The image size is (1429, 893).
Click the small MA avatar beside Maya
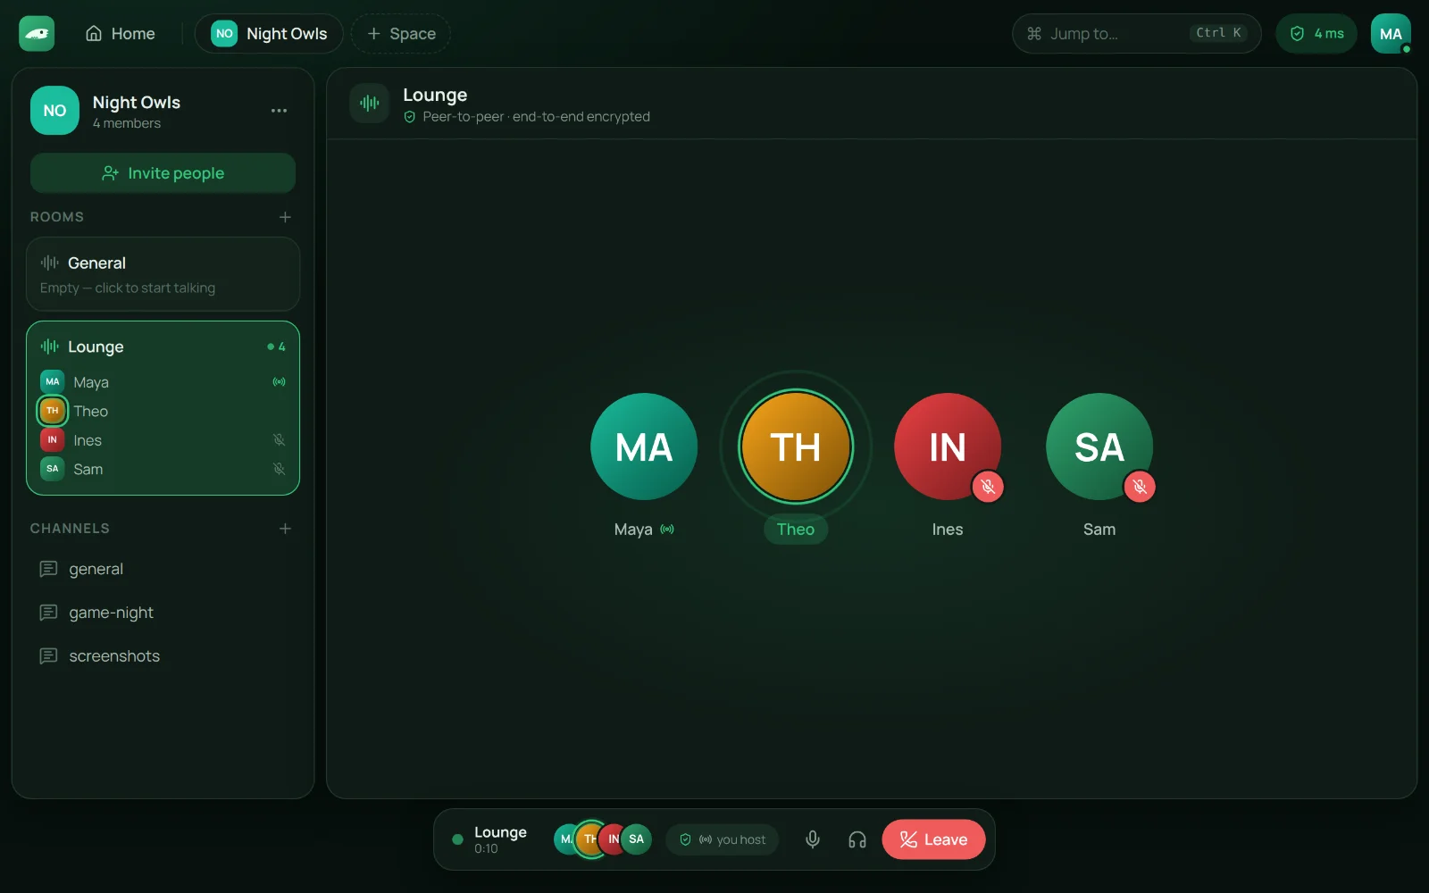(x=53, y=382)
